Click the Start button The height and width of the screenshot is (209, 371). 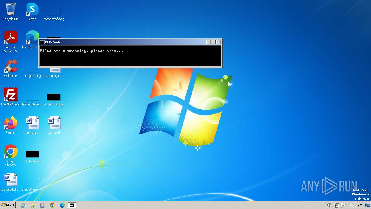8,205
